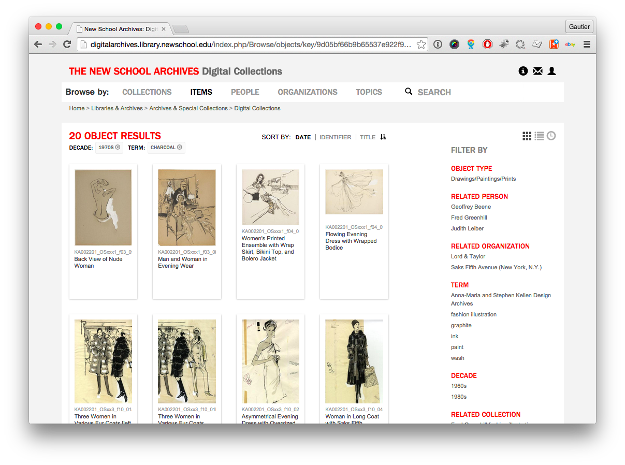Filter by related person Geoffrey Beene
The image size is (625, 465).
tap(471, 207)
